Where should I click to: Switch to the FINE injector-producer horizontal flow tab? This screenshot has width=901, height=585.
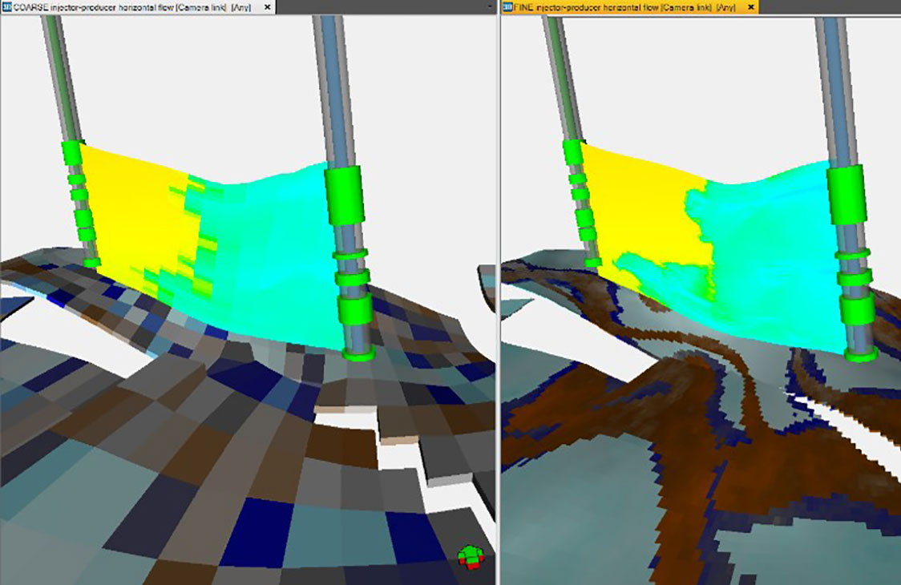coord(630,7)
